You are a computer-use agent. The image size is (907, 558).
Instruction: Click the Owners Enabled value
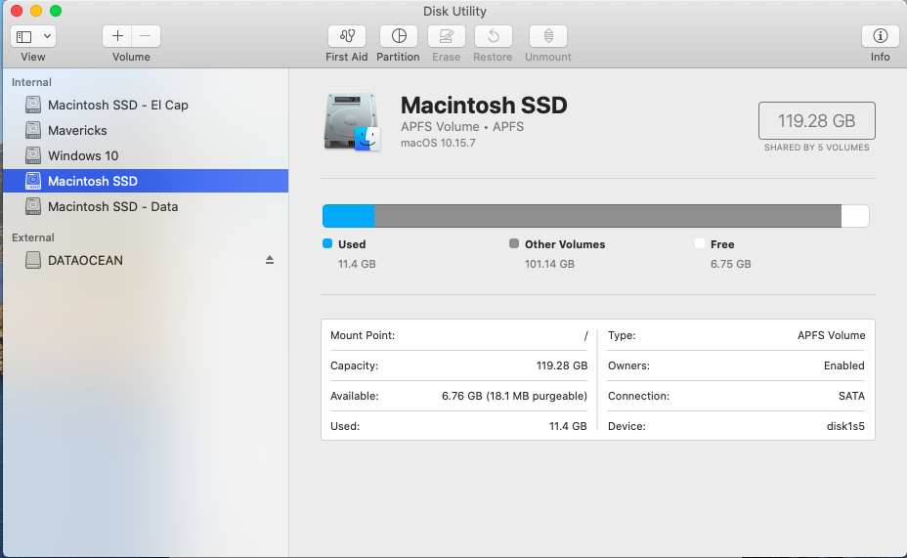coord(843,365)
